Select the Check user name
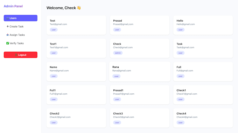238x133 pixels. click(x=117, y=44)
